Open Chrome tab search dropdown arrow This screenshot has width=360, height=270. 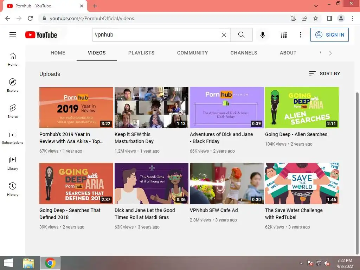(316, 6)
